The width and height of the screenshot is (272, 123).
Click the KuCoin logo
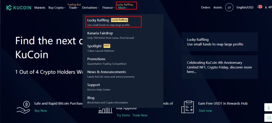click(19, 8)
